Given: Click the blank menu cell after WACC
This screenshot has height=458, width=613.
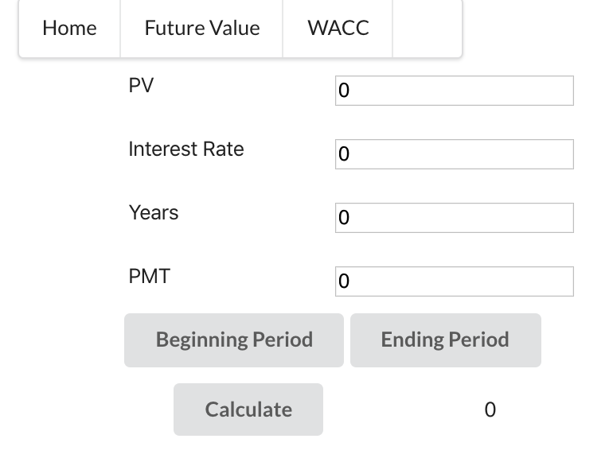Looking at the screenshot, I should click(x=428, y=28).
